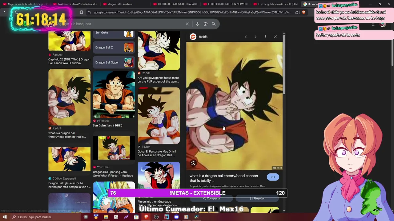
Task: Open the feather pen app on the taskbar
Action: (126, 217)
